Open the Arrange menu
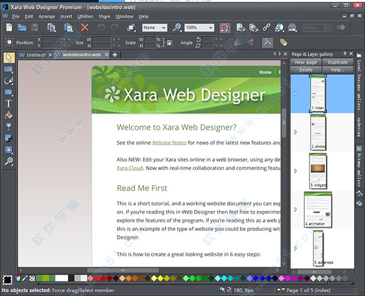 point(47,16)
